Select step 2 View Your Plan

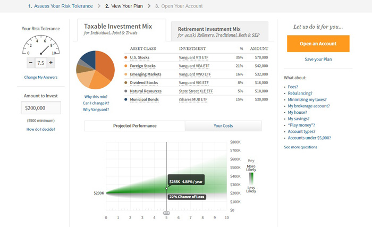[124, 6]
